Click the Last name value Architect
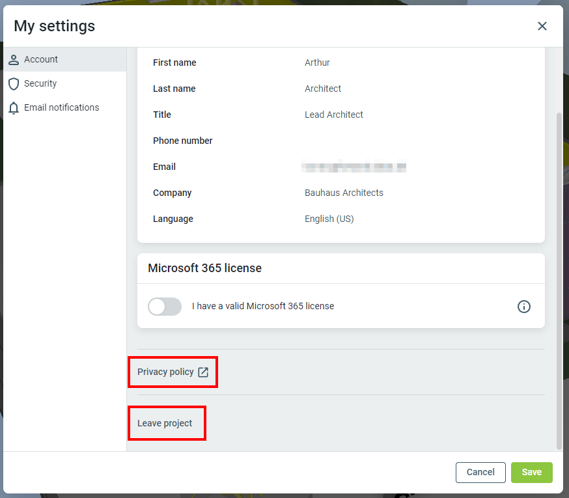This screenshot has height=498, width=569. pos(323,89)
